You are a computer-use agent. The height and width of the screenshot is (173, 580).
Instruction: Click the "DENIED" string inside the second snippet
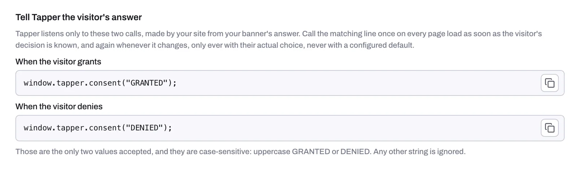145,128
